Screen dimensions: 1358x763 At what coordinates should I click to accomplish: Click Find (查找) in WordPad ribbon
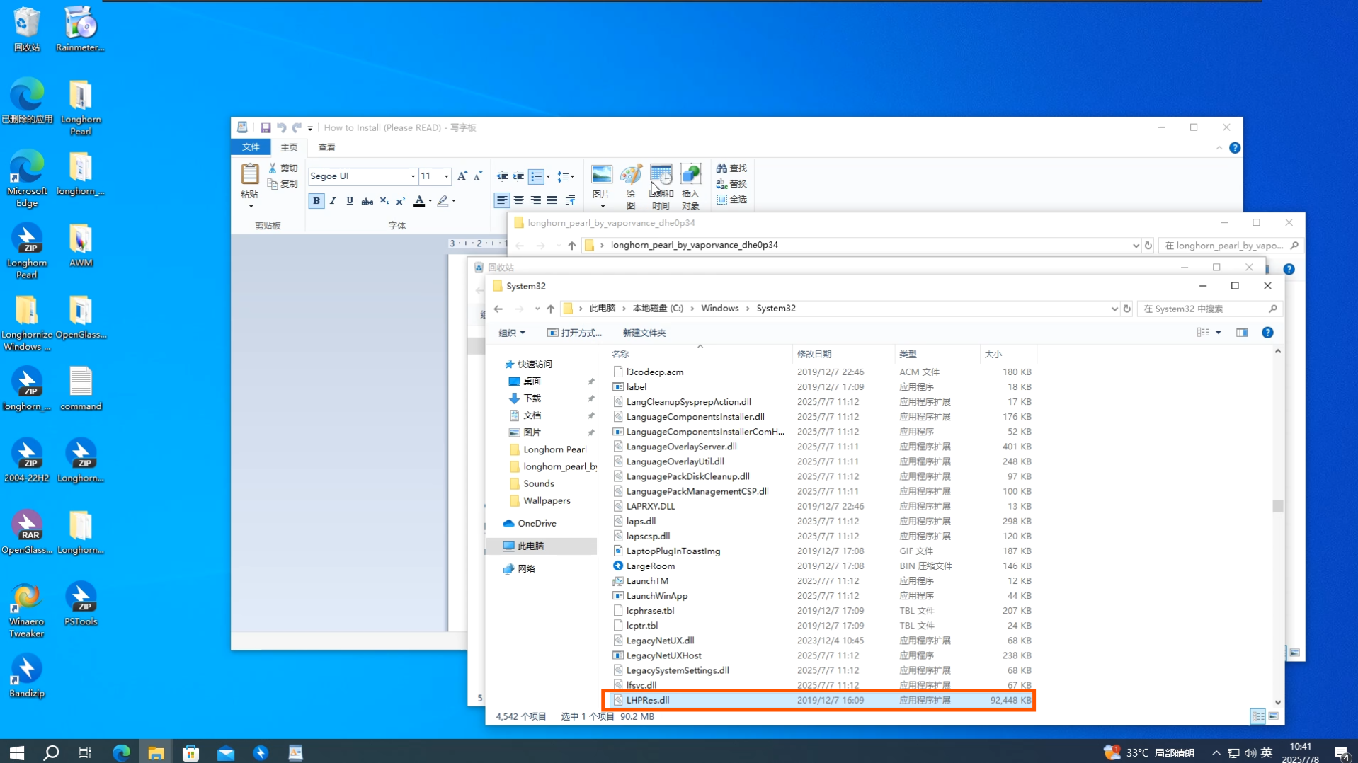pyautogui.click(x=731, y=168)
